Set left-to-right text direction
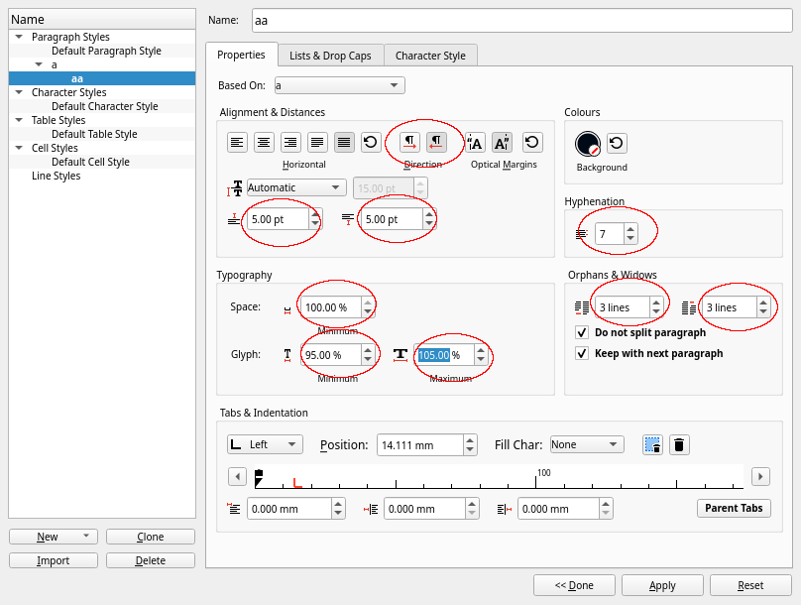This screenshot has height=605, width=801. coord(409,143)
